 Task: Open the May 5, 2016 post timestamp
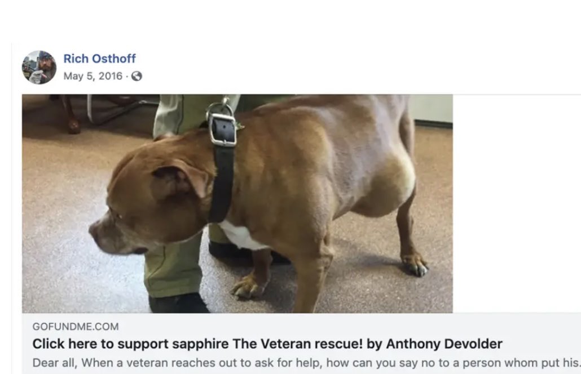93,76
